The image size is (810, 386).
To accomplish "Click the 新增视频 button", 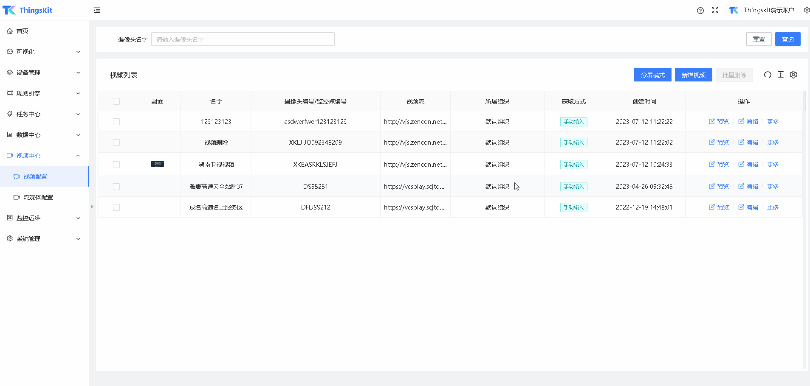I will (693, 75).
